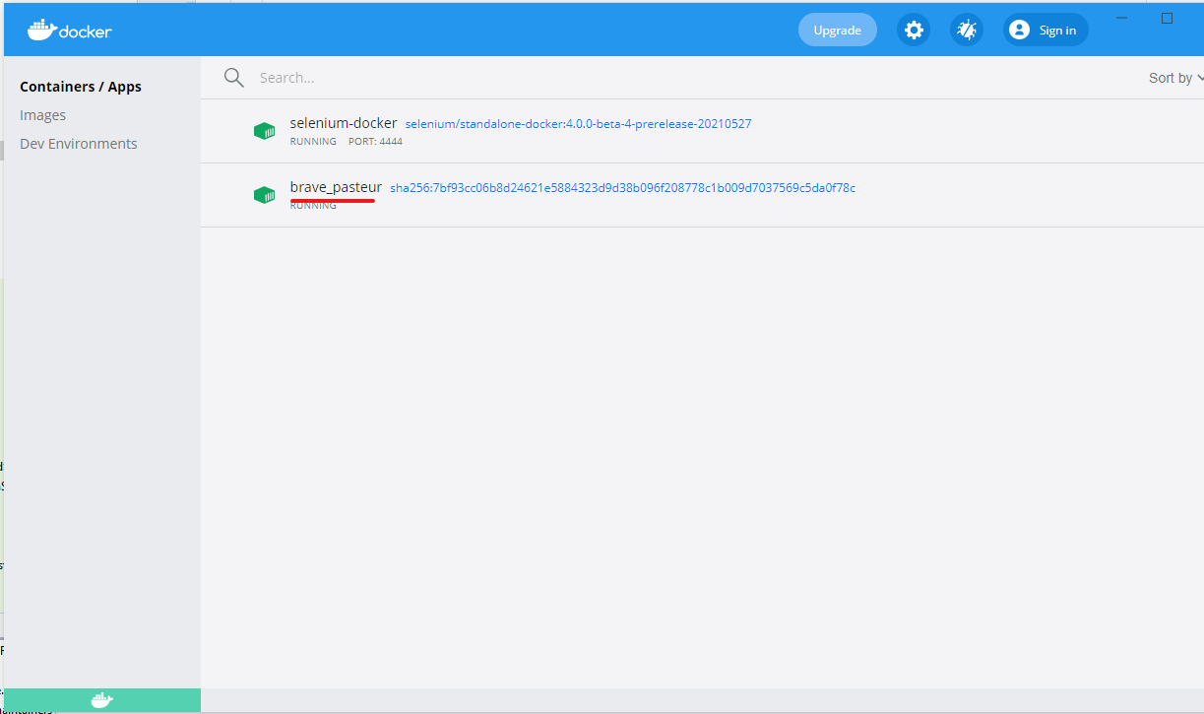Screen dimensions: 1204x714
Task: Open the selenium-docker container name
Action: (344, 123)
